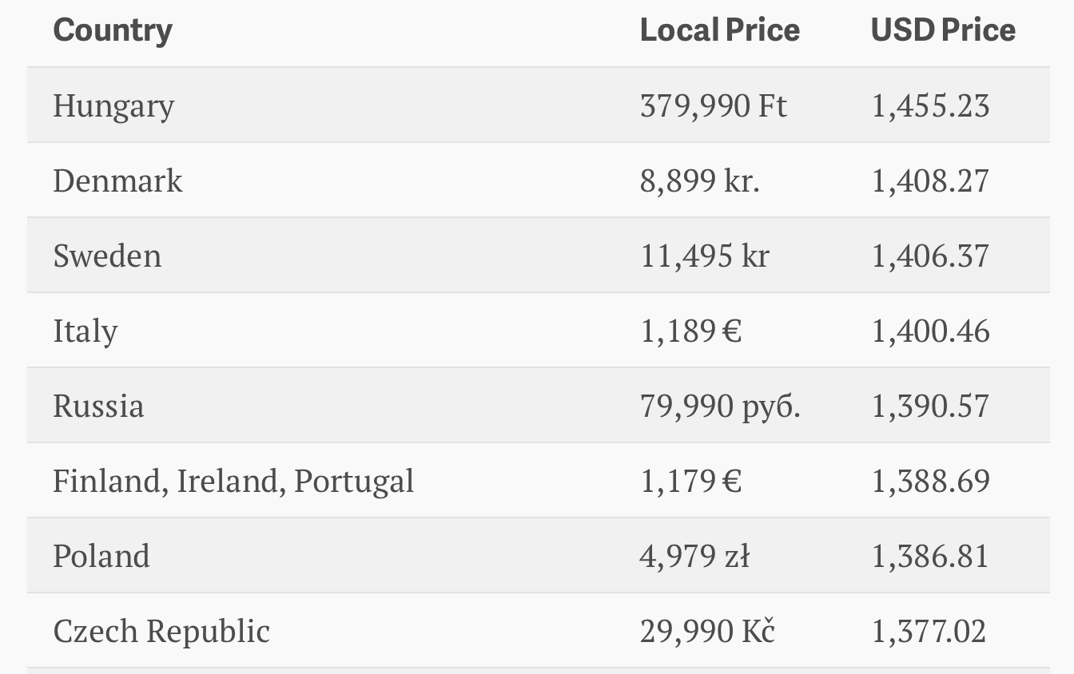Select Italy's local price 1,189 €
The image size is (1074, 674).
pyautogui.click(x=691, y=331)
